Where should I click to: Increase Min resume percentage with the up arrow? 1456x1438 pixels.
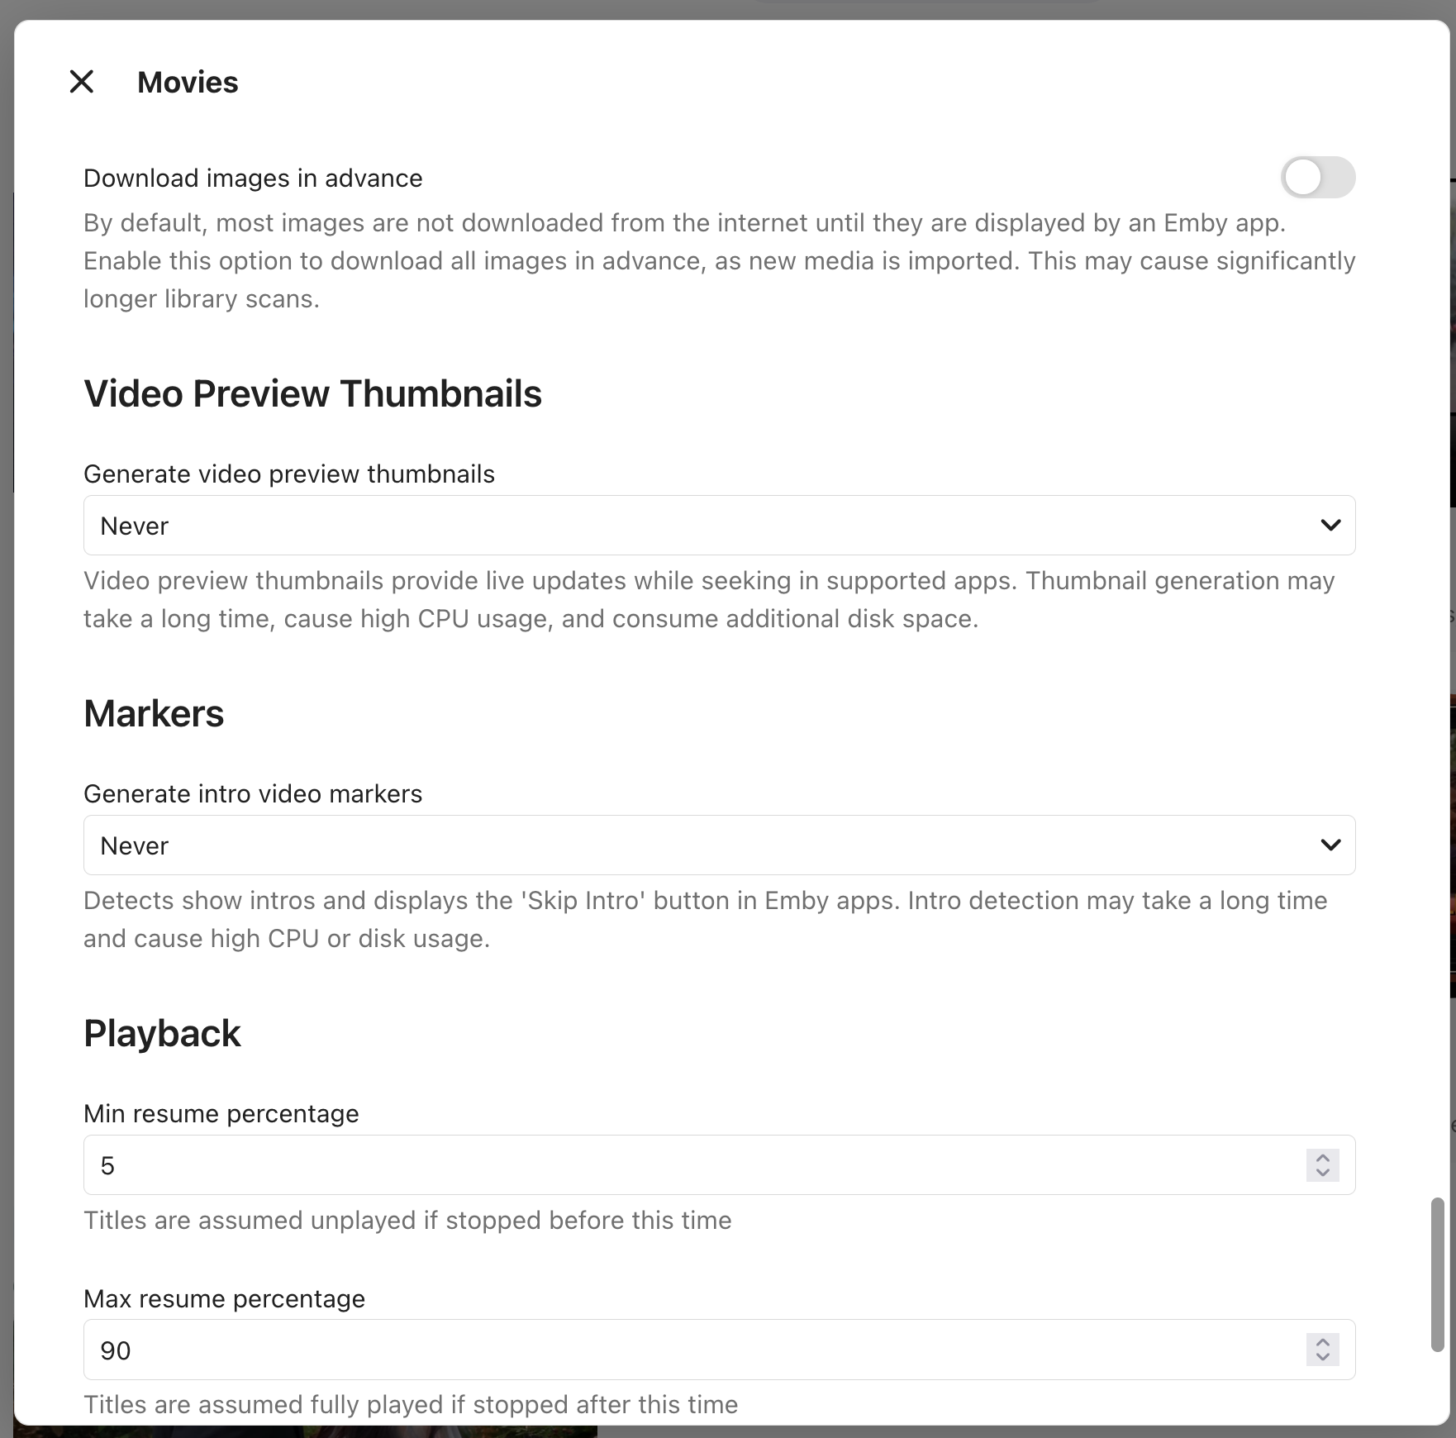click(1323, 1158)
